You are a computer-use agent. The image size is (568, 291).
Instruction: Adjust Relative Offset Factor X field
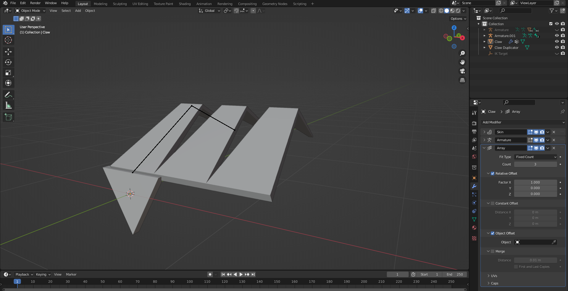click(535, 182)
